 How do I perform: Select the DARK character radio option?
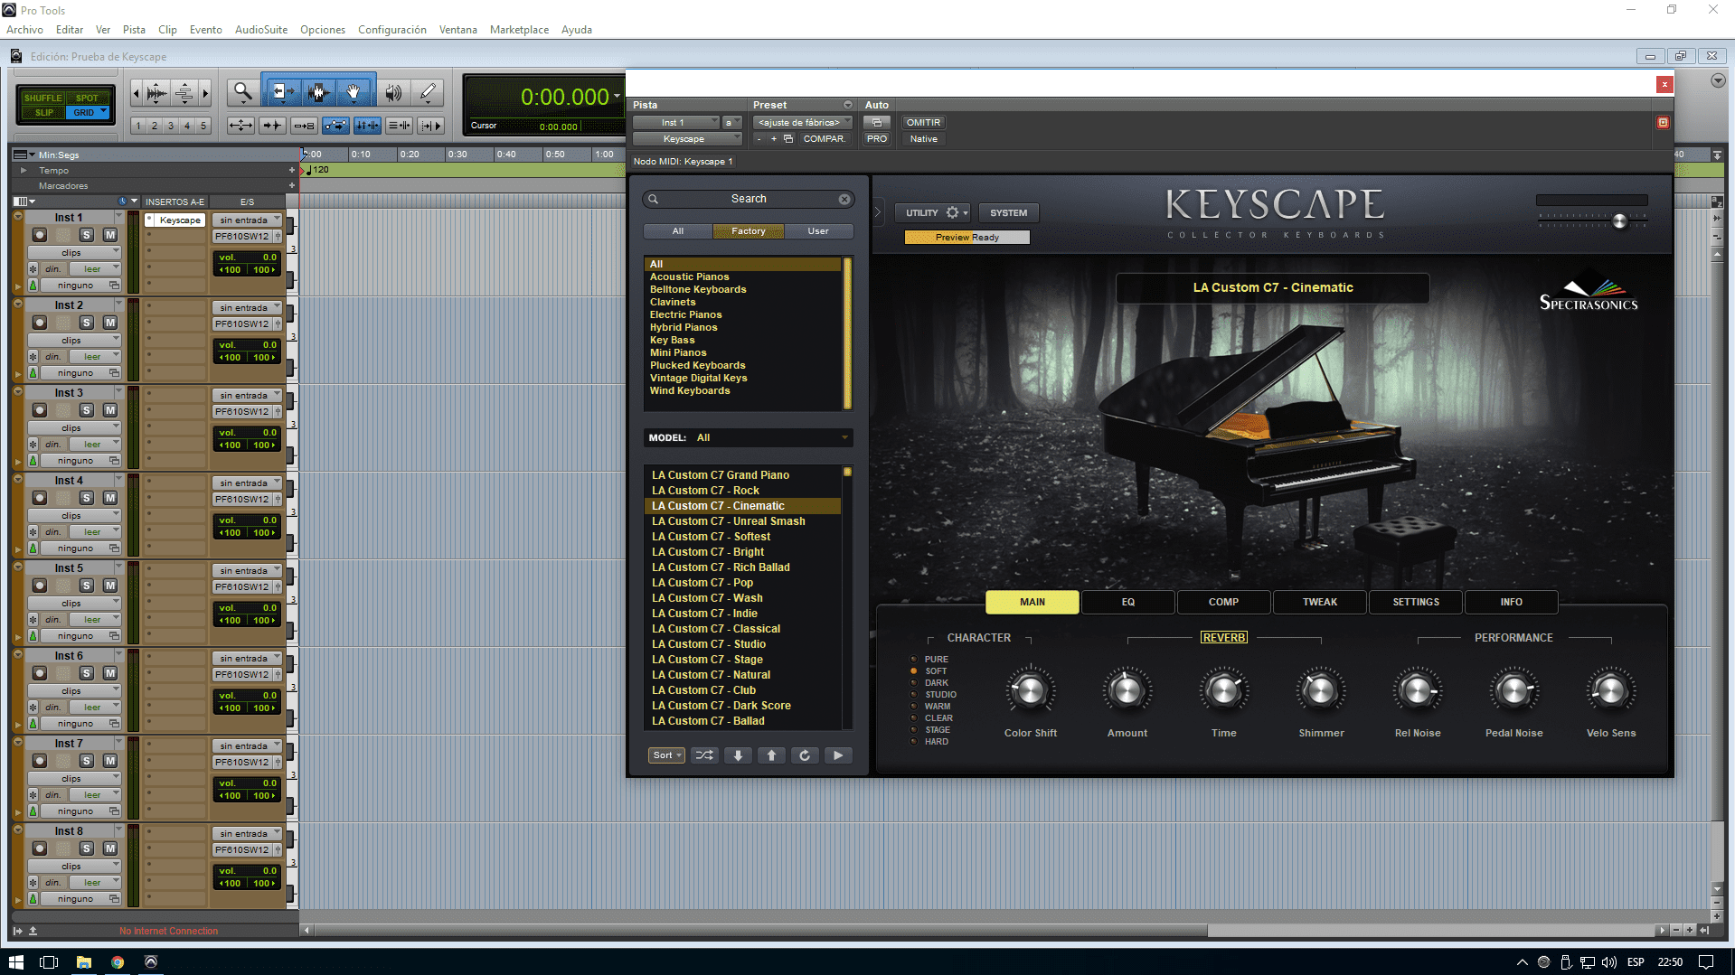tap(914, 683)
